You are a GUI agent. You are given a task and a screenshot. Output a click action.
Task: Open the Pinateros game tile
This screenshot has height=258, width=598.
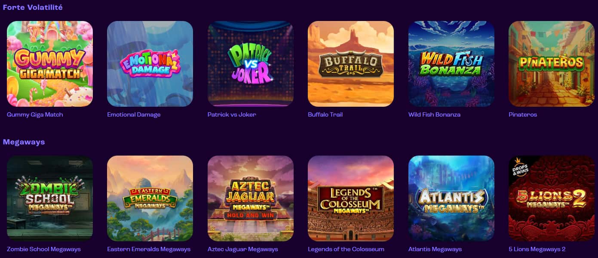pos(552,64)
